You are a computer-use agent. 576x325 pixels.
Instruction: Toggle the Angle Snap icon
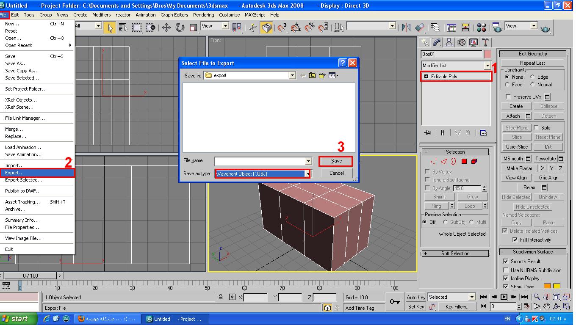(x=296, y=28)
